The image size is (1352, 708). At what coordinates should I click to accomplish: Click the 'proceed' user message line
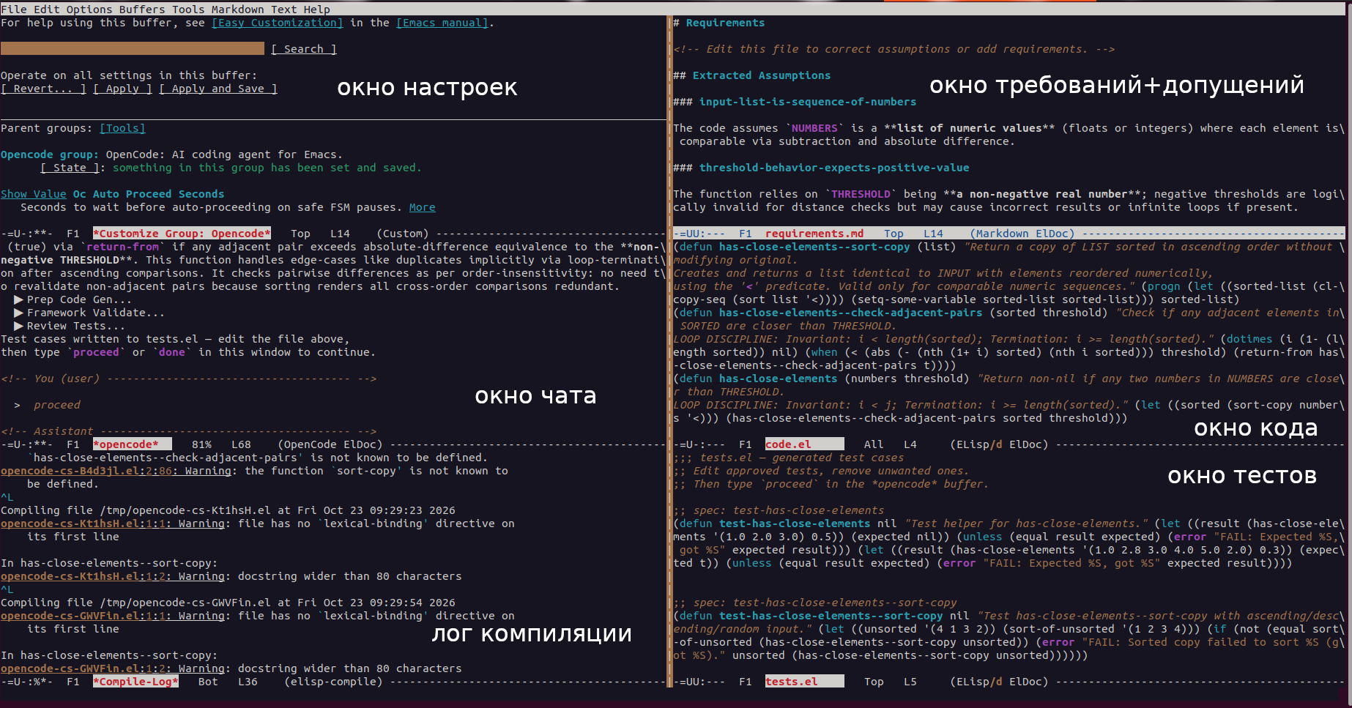tap(57, 405)
